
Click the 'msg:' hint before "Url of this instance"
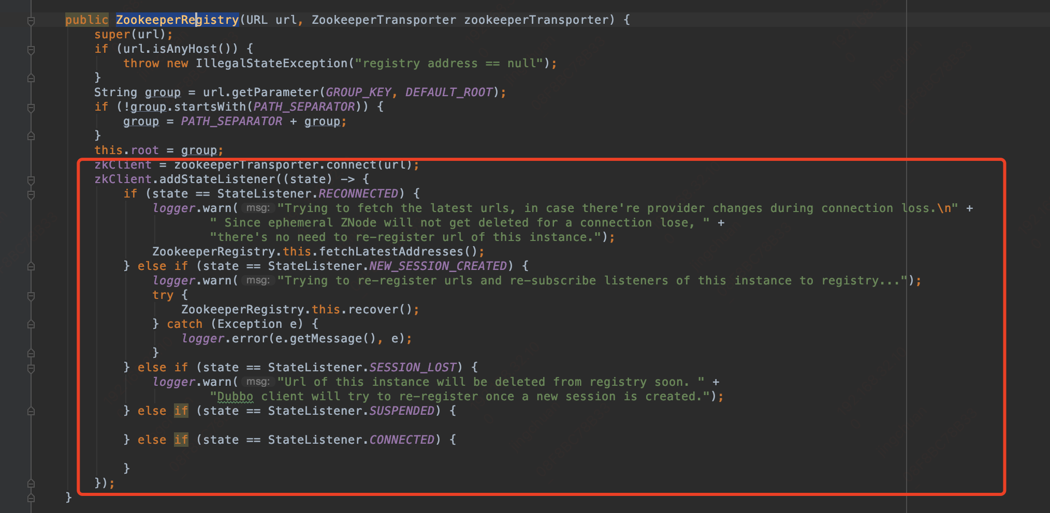coord(258,382)
